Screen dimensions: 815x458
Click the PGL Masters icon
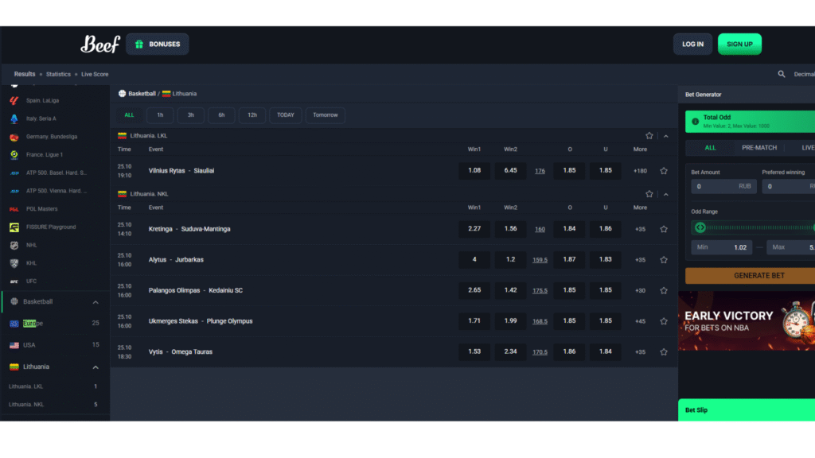[14, 209]
